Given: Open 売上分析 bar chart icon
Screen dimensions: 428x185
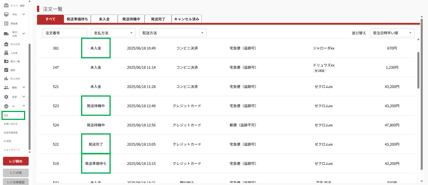Looking at the screenshot, I should coord(6,78).
